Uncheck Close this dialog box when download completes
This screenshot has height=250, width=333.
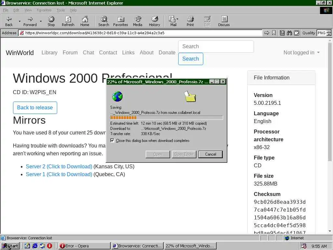(x=112, y=141)
